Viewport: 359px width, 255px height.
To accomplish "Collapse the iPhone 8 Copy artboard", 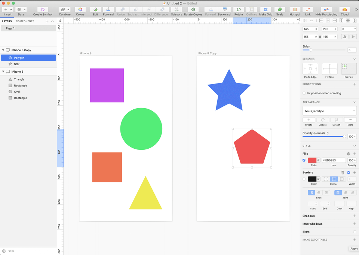I will (3, 50).
